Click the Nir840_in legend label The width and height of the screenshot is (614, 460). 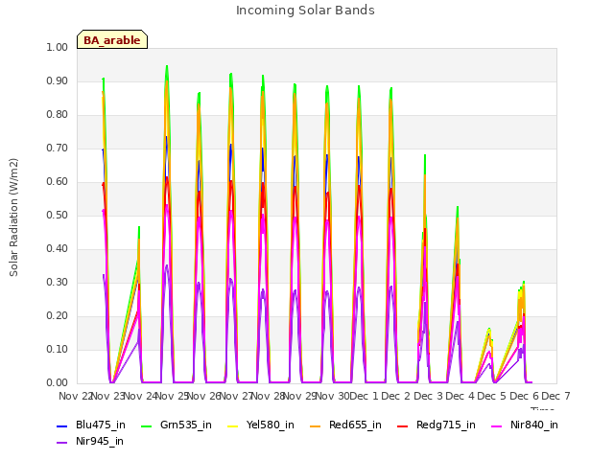(x=534, y=425)
